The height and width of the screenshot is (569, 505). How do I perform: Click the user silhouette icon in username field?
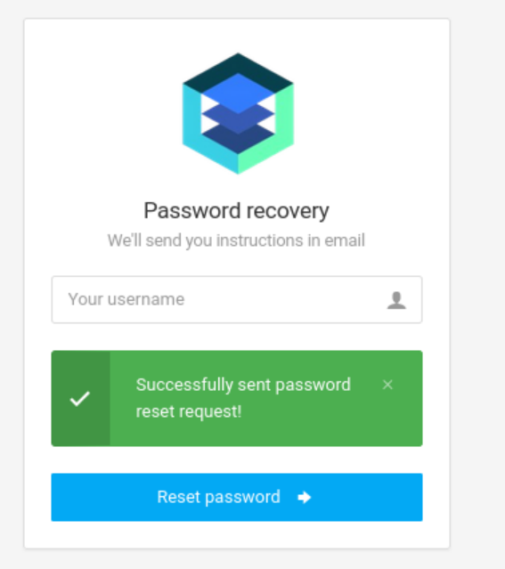pos(396,300)
